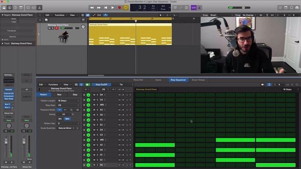The image size is (301, 169).
Task: Click the red Record button
Action: coord(119,8)
